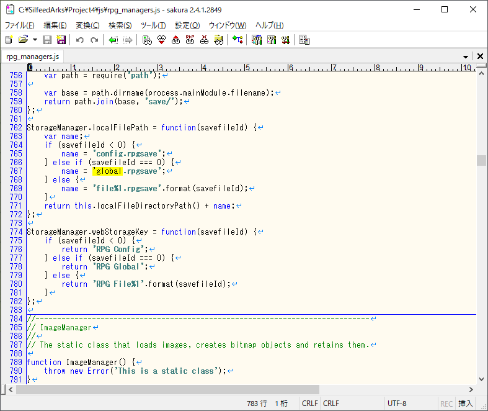Viewport: 488px width, 411px height.
Task: Toggle the REC macro indicator
Action: tap(446, 404)
